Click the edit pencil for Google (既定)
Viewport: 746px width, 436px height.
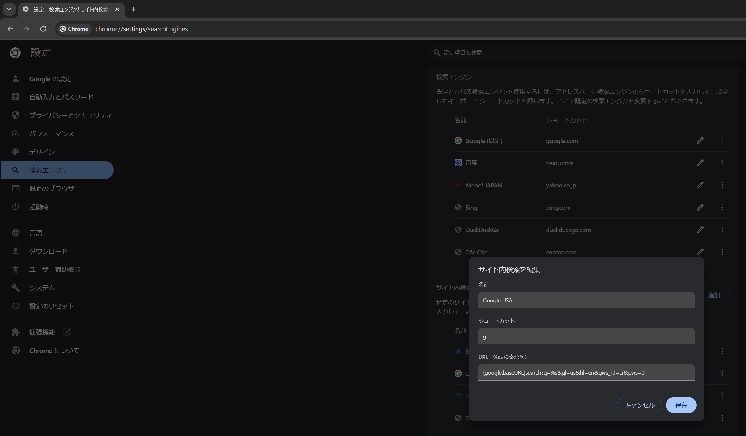[700, 141]
